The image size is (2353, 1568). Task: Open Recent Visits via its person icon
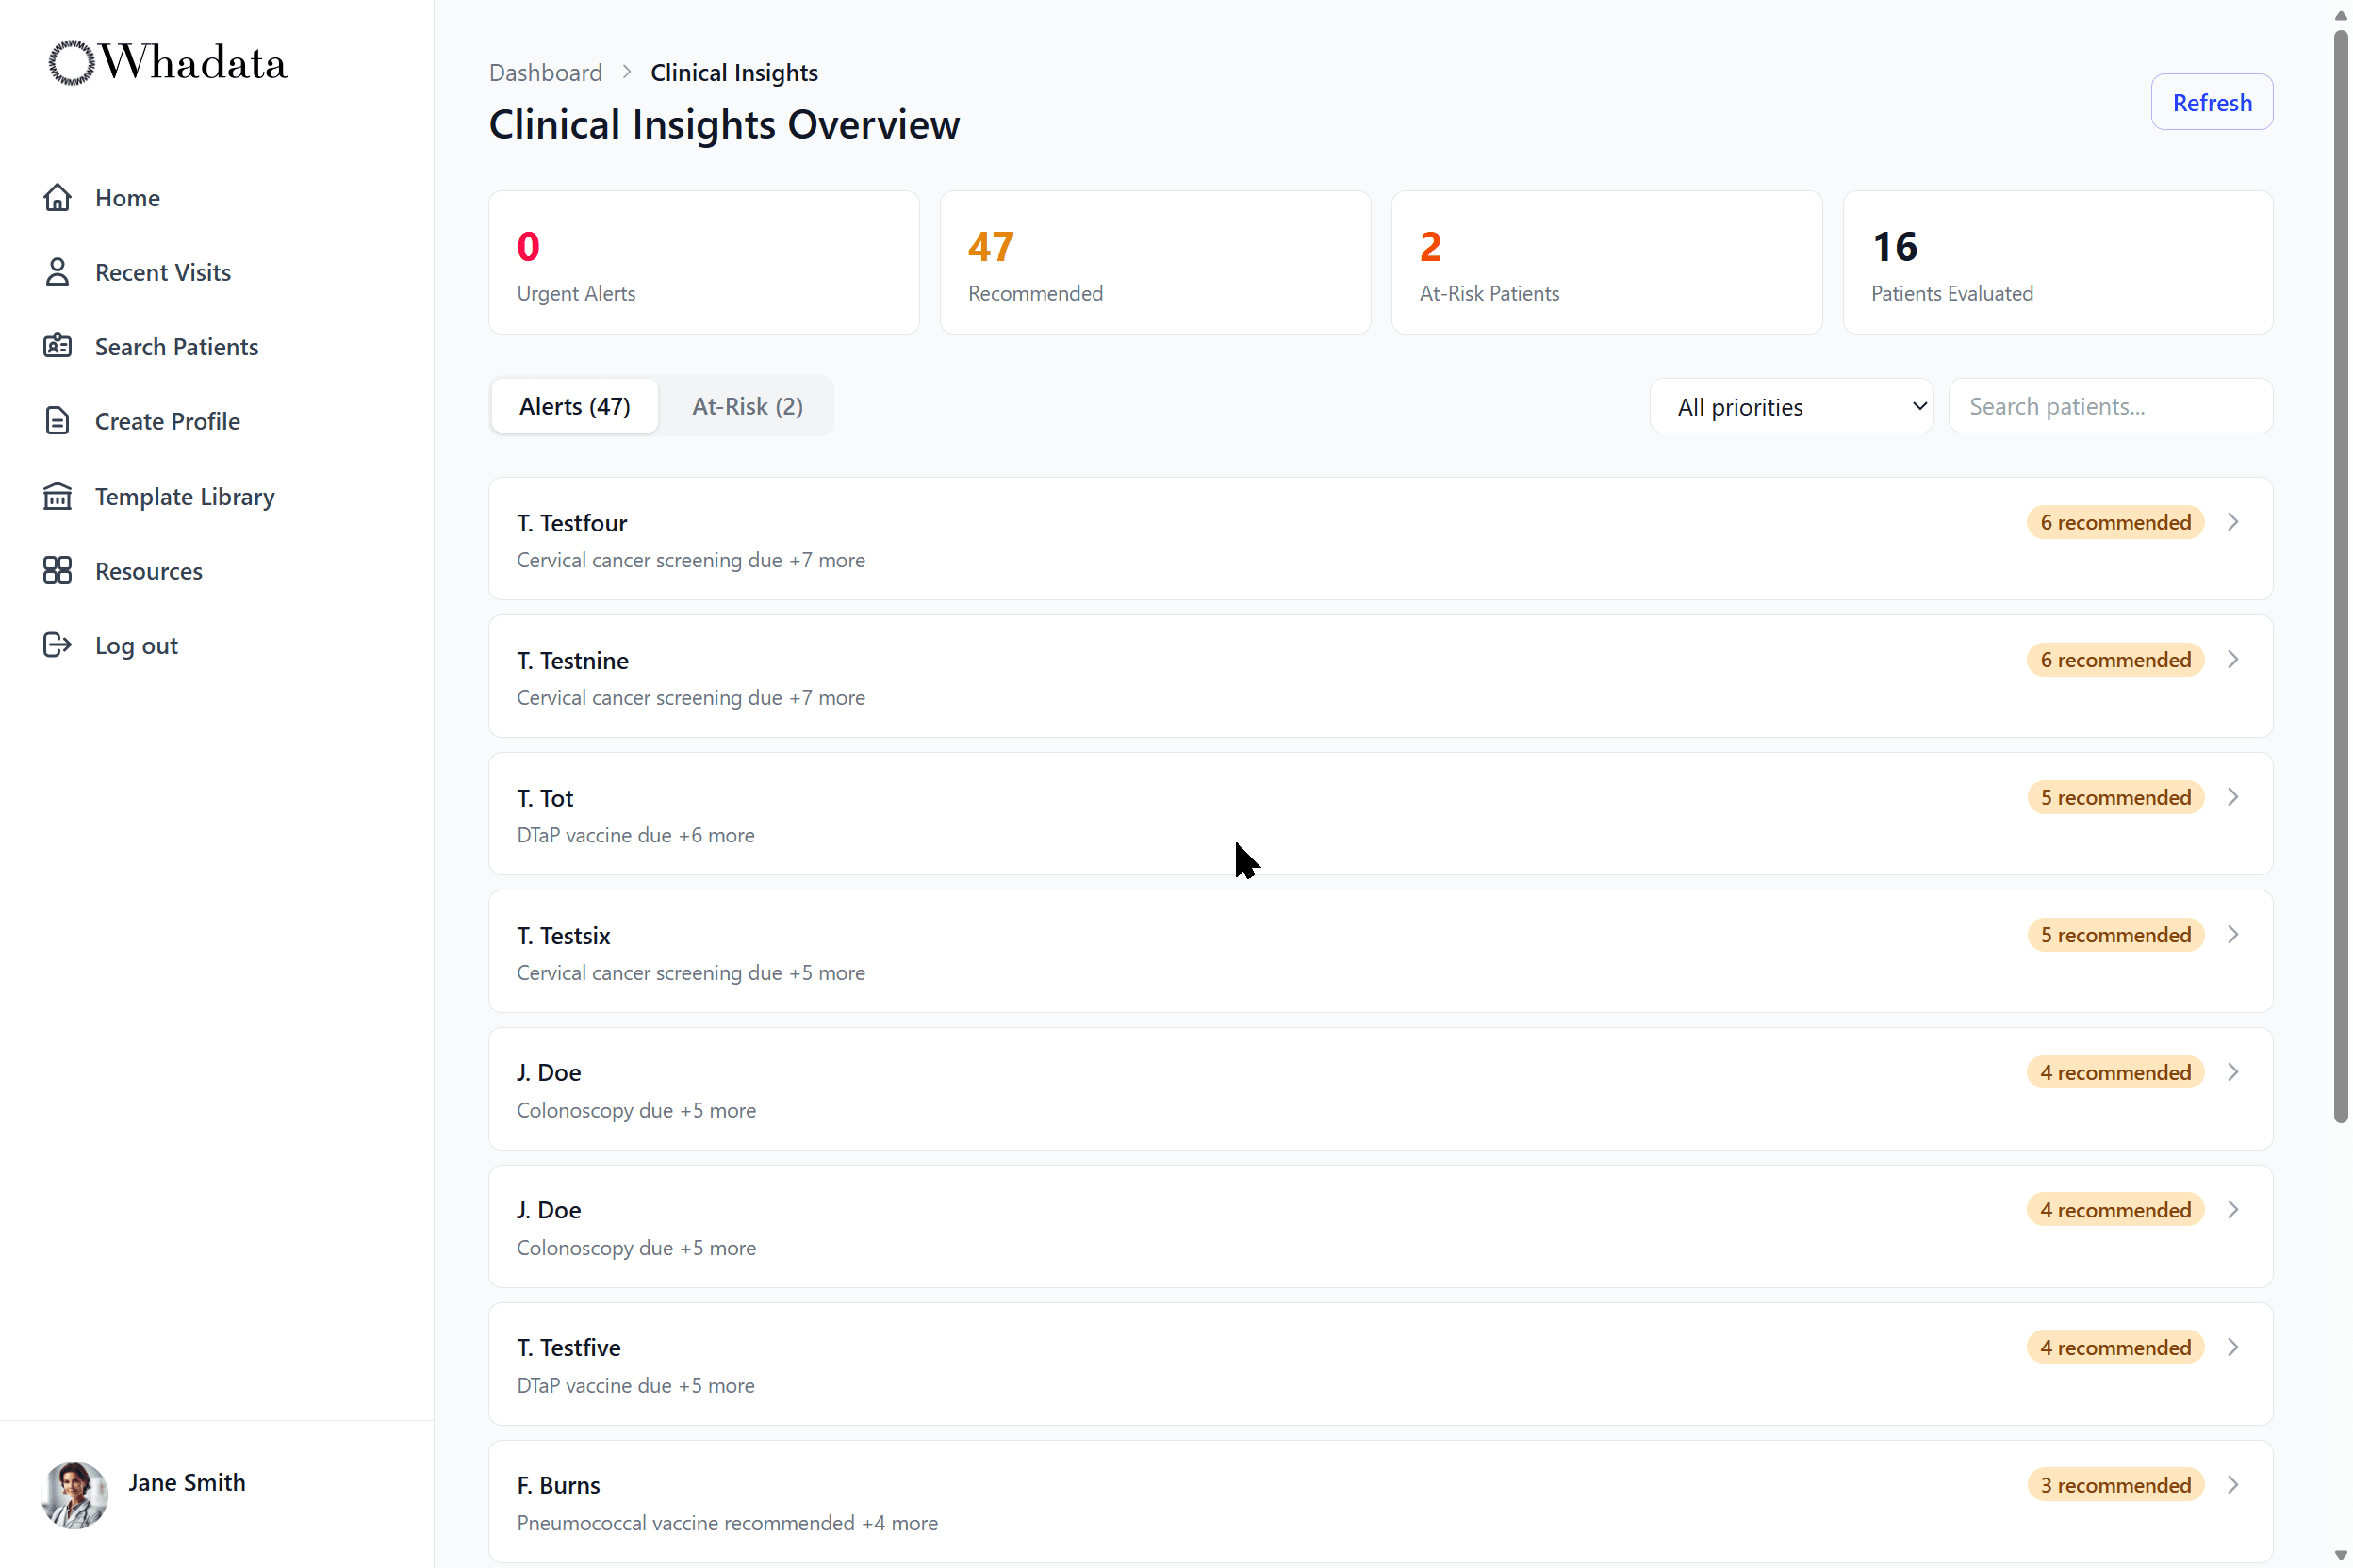58,271
